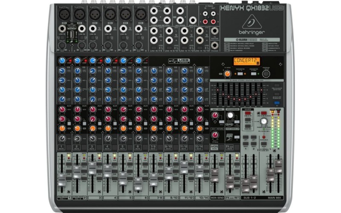Click the USB Interface logo
The width and height of the screenshot is (341, 213).
pyautogui.click(x=179, y=61)
